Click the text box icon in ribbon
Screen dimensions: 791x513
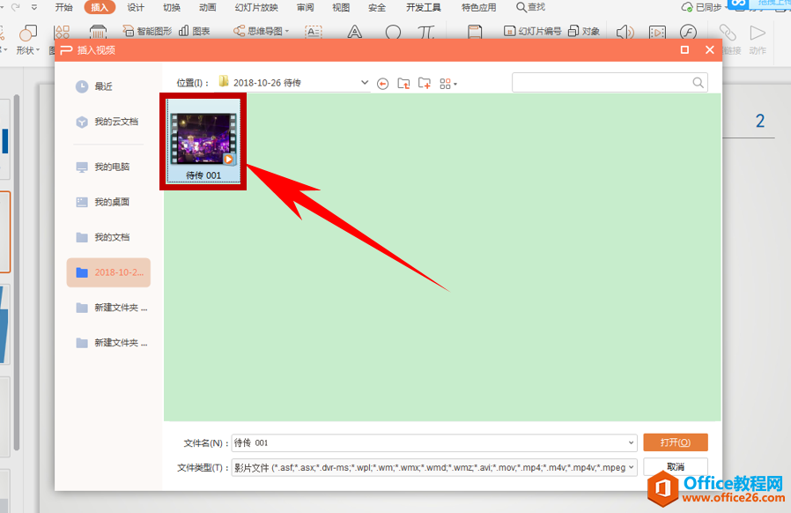click(314, 33)
